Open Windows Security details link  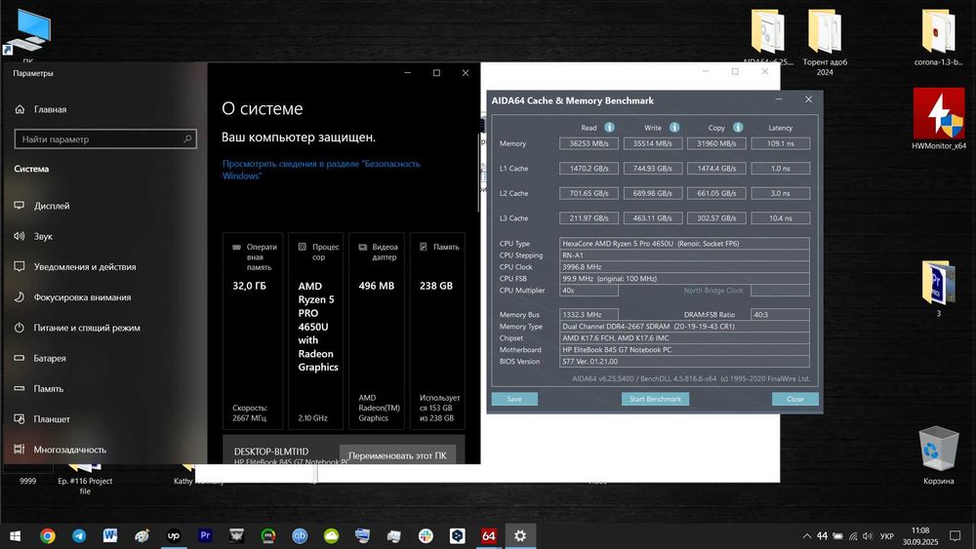(321, 170)
